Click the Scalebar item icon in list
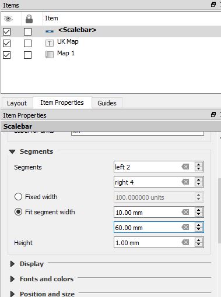This screenshot has width=221, height=297. click(50, 31)
